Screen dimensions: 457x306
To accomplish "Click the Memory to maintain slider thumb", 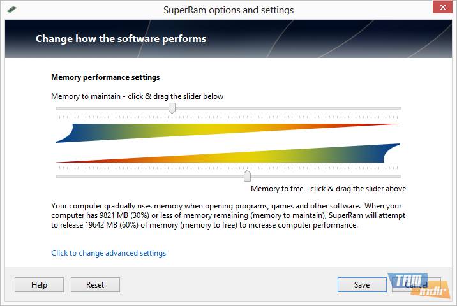I will tap(172, 109).
